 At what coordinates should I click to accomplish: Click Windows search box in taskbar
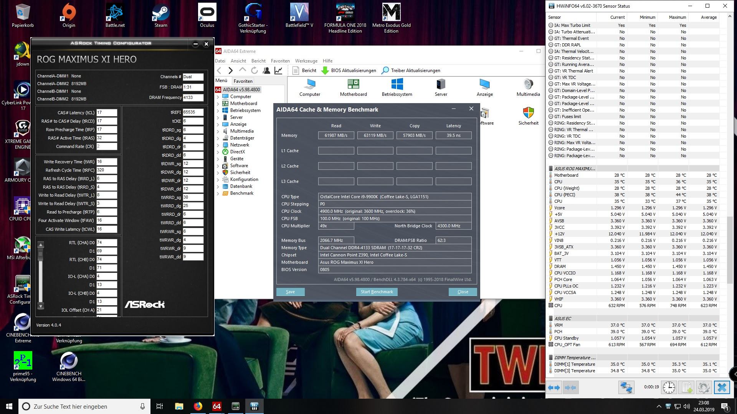84,406
